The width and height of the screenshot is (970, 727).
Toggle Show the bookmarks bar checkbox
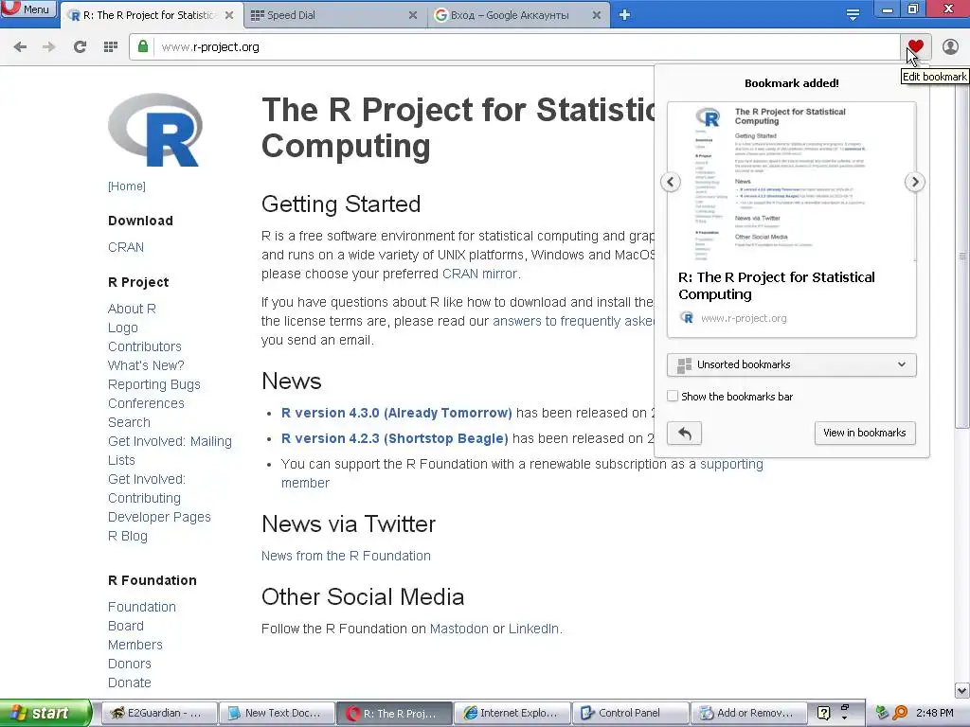point(673,397)
